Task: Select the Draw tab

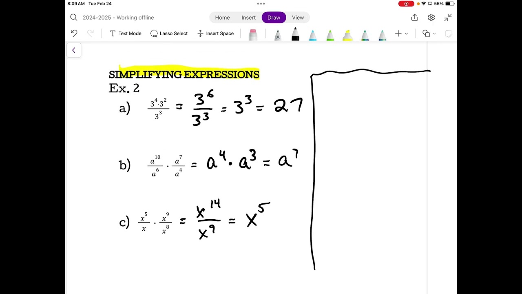Action: point(274,18)
